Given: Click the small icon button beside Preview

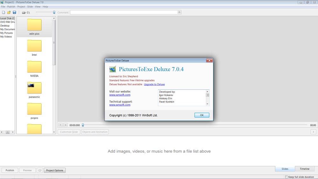Looking at the screenshot, I should [40, 170].
